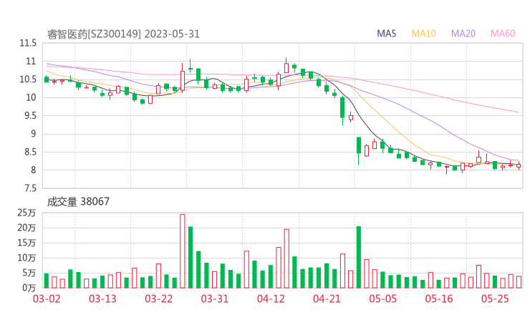This screenshot has height=315, width=530.
Task: Click the MA20 legend label
Action: tap(463, 34)
